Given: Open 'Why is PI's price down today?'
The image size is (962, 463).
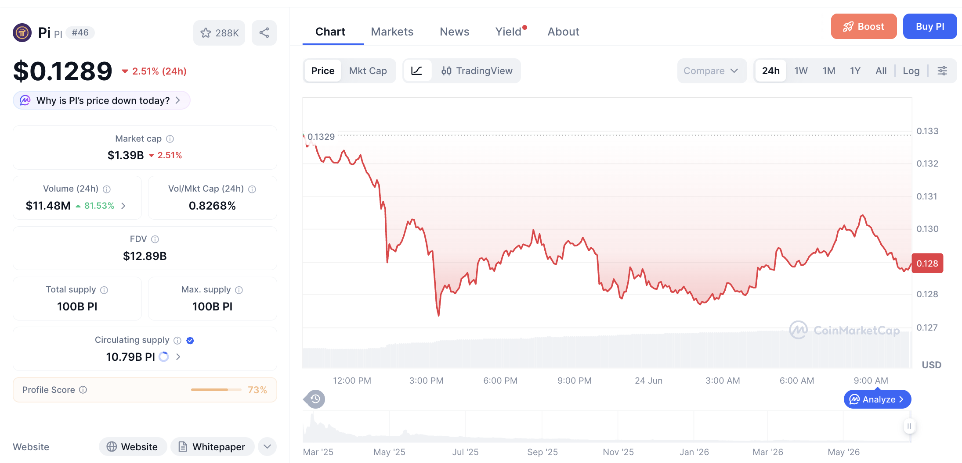Looking at the screenshot, I should pos(102,100).
